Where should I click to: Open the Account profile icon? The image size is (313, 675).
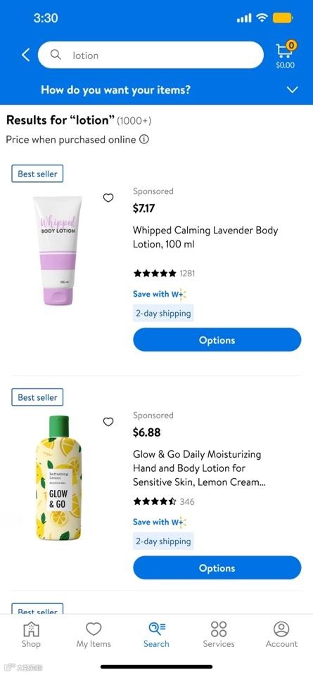click(x=281, y=629)
